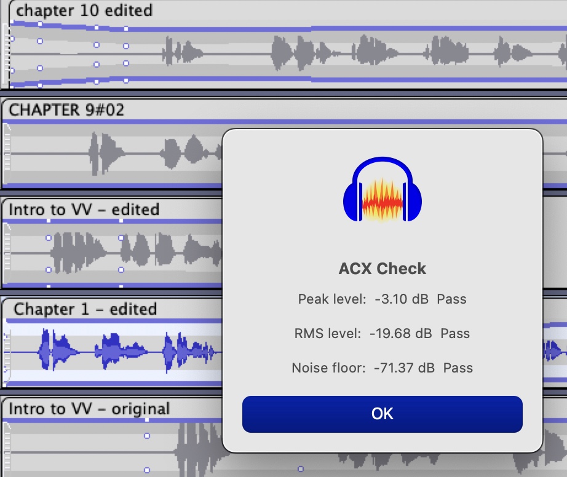Click the RMS level -19.68 dB result

[383, 333]
